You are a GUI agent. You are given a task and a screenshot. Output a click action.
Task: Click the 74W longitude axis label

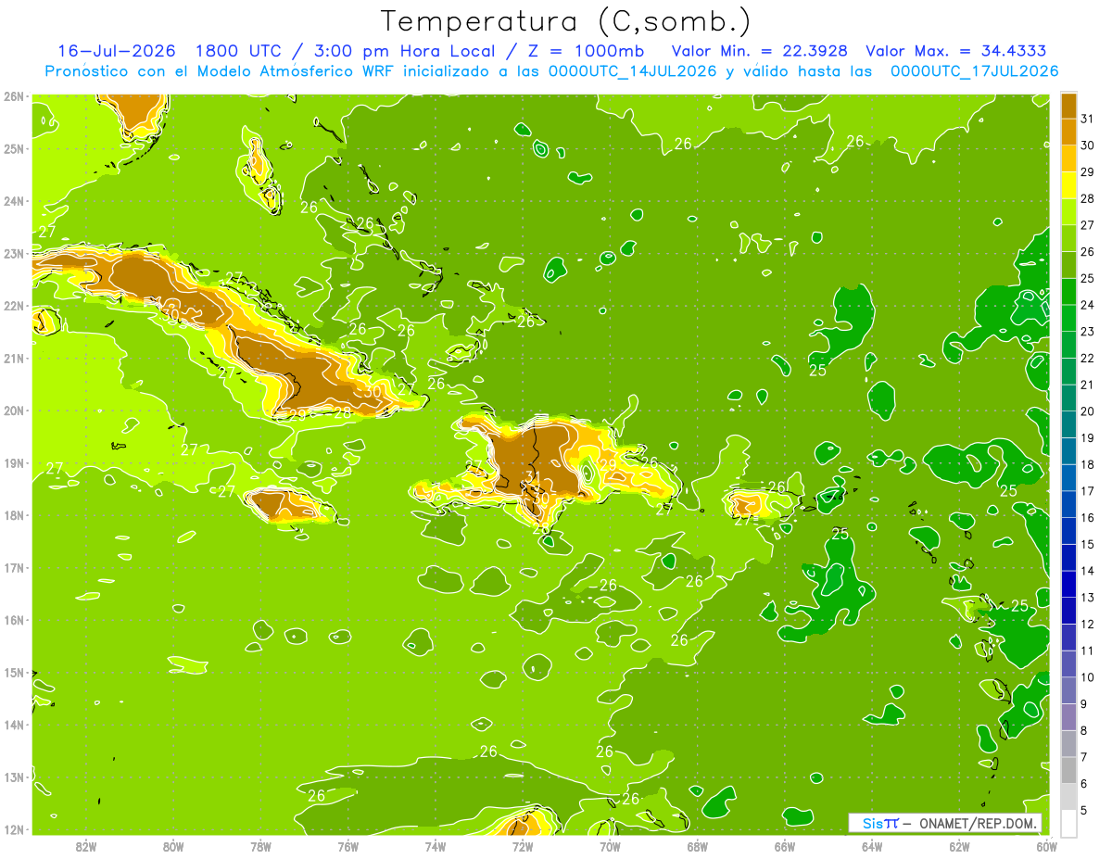coord(436,846)
